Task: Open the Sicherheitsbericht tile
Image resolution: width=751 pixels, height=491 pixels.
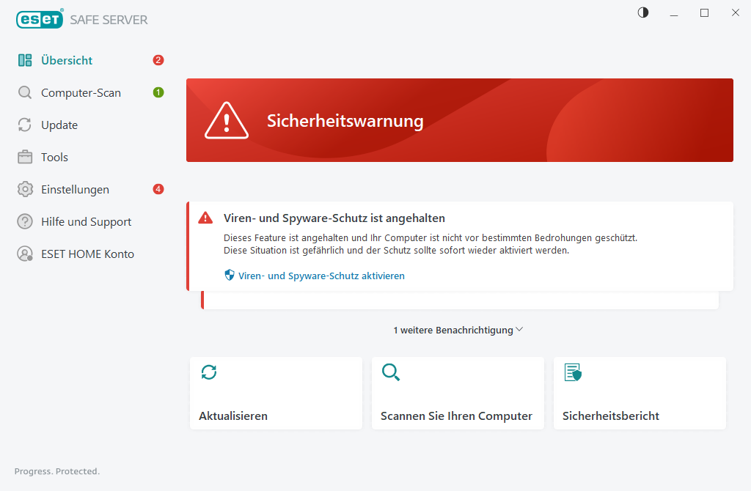Action: [x=640, y=393]
